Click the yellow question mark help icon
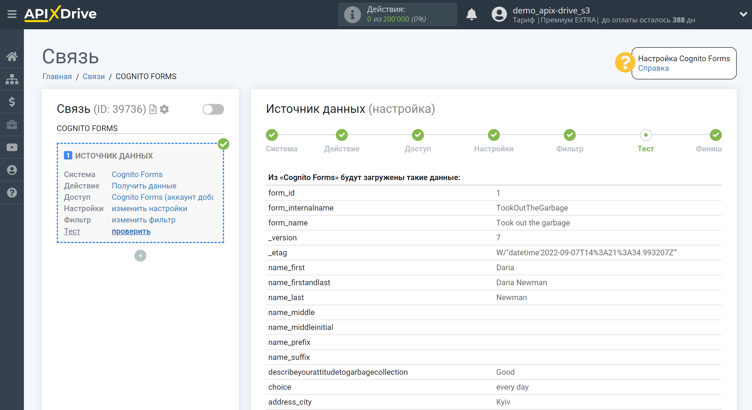 coord(624,63)
